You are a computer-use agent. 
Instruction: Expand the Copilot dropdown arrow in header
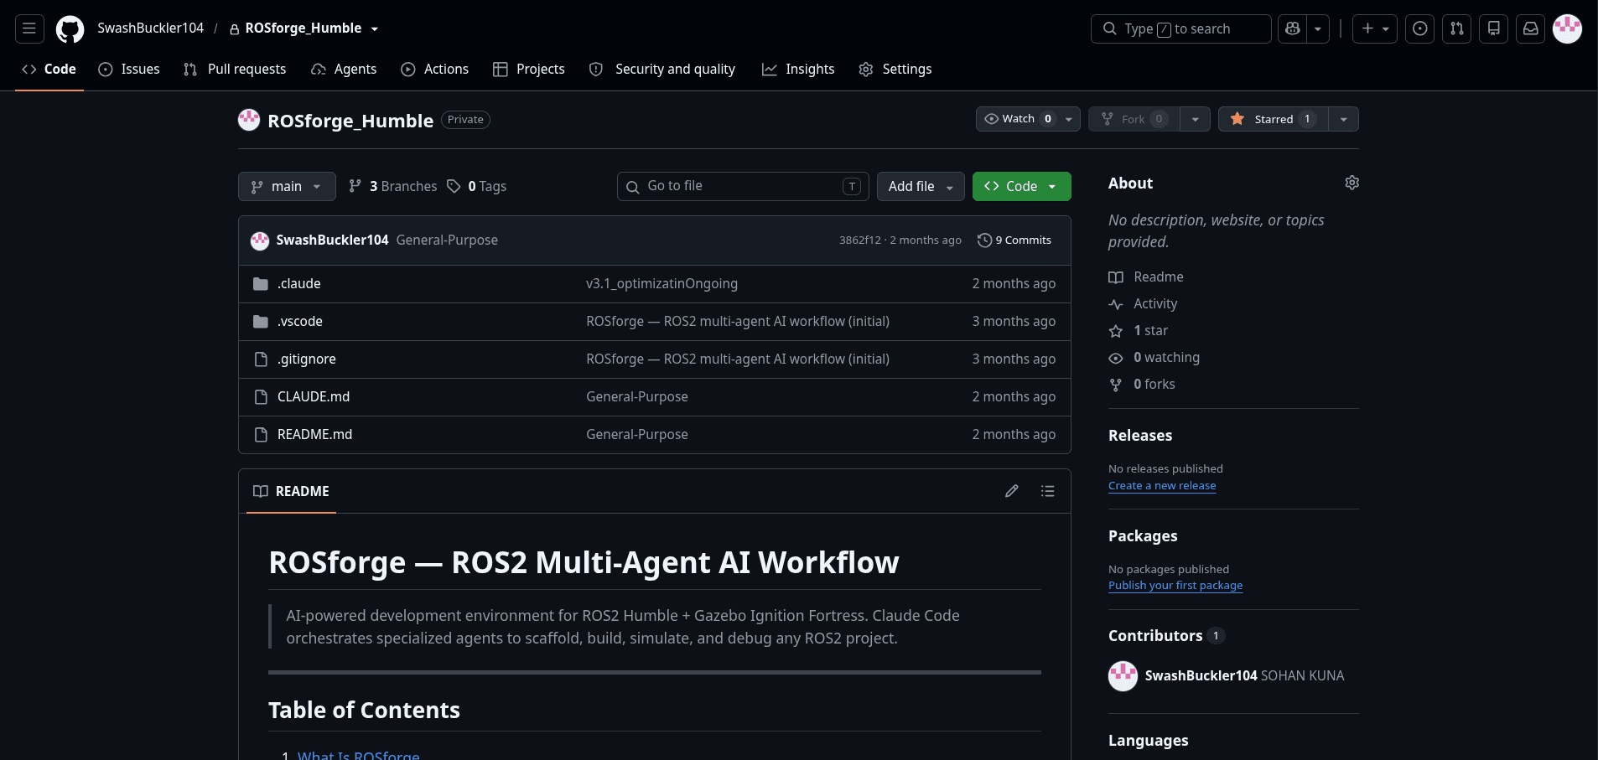[1318, 28]
